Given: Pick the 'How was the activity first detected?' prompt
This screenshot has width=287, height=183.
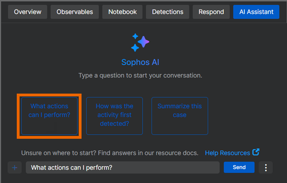Looking at the screenshot, I should [x=115, y=116].
